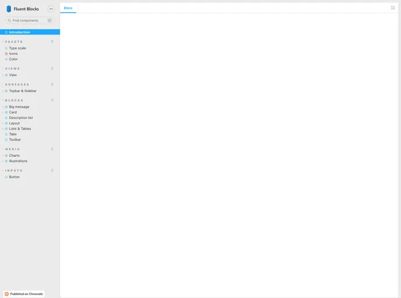The image size is (401, 298).
Task: Expand the View component
Action: (x=13, y=75)
